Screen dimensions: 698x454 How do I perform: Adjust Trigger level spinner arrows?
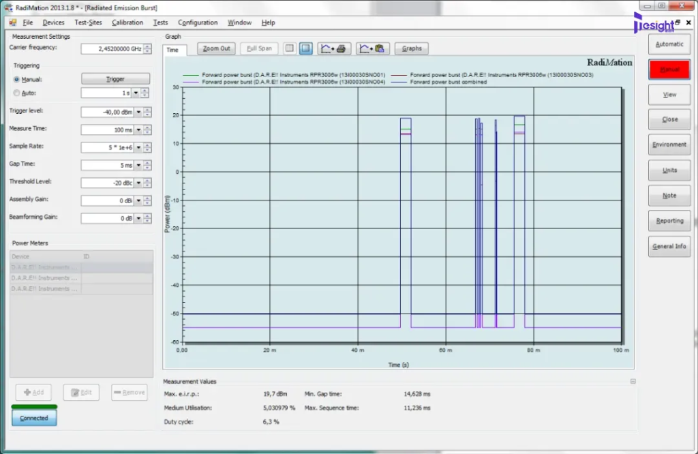[147, 112]
